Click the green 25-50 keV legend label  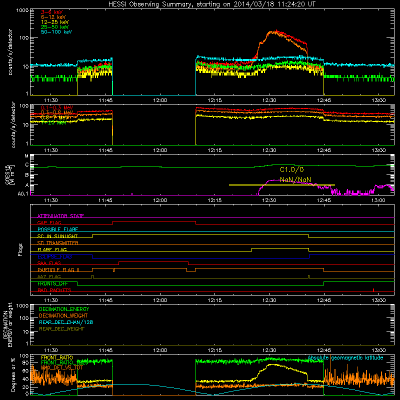coord(54,27)
